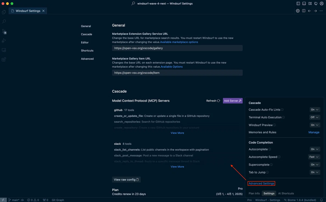Show info icon next to Autocomplete Speed

click(x=279, y=157)
